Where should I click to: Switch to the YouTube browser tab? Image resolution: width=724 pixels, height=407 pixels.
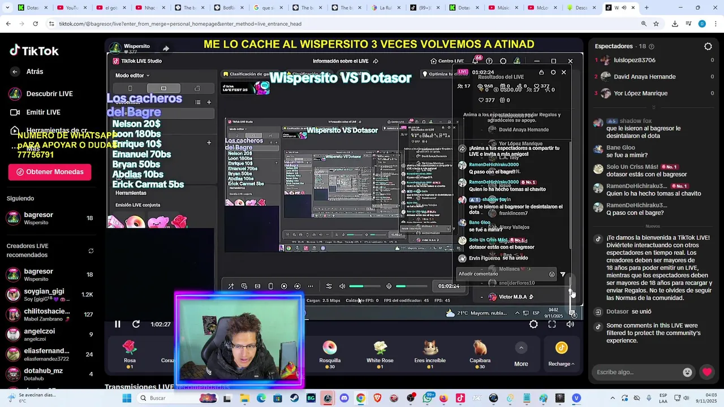[x=72, y=8]
